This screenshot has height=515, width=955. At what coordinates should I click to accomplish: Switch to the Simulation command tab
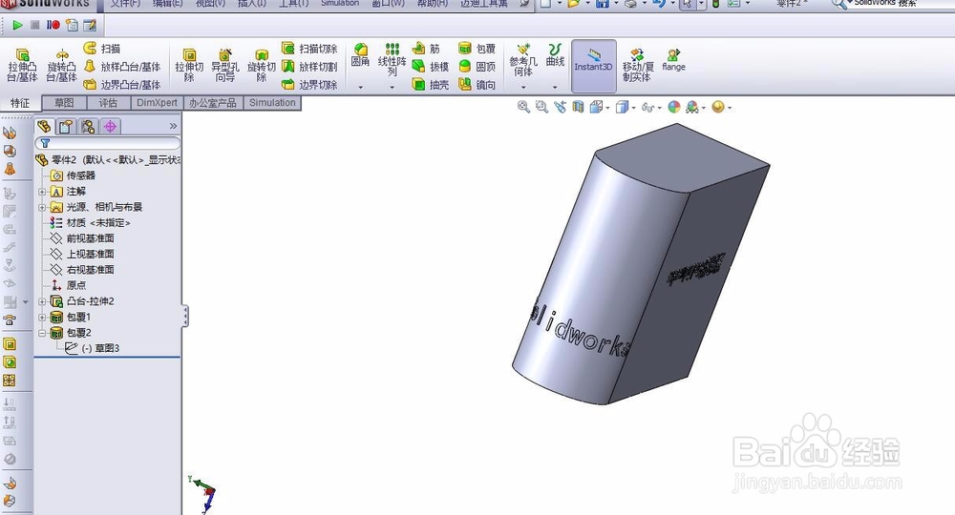click(272, 103)
